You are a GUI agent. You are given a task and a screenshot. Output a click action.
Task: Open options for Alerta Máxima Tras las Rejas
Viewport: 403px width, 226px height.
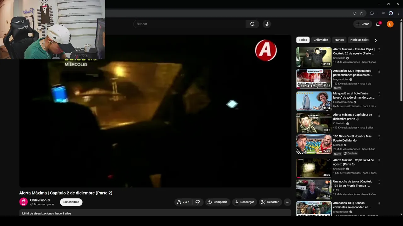tap(379, 50)
